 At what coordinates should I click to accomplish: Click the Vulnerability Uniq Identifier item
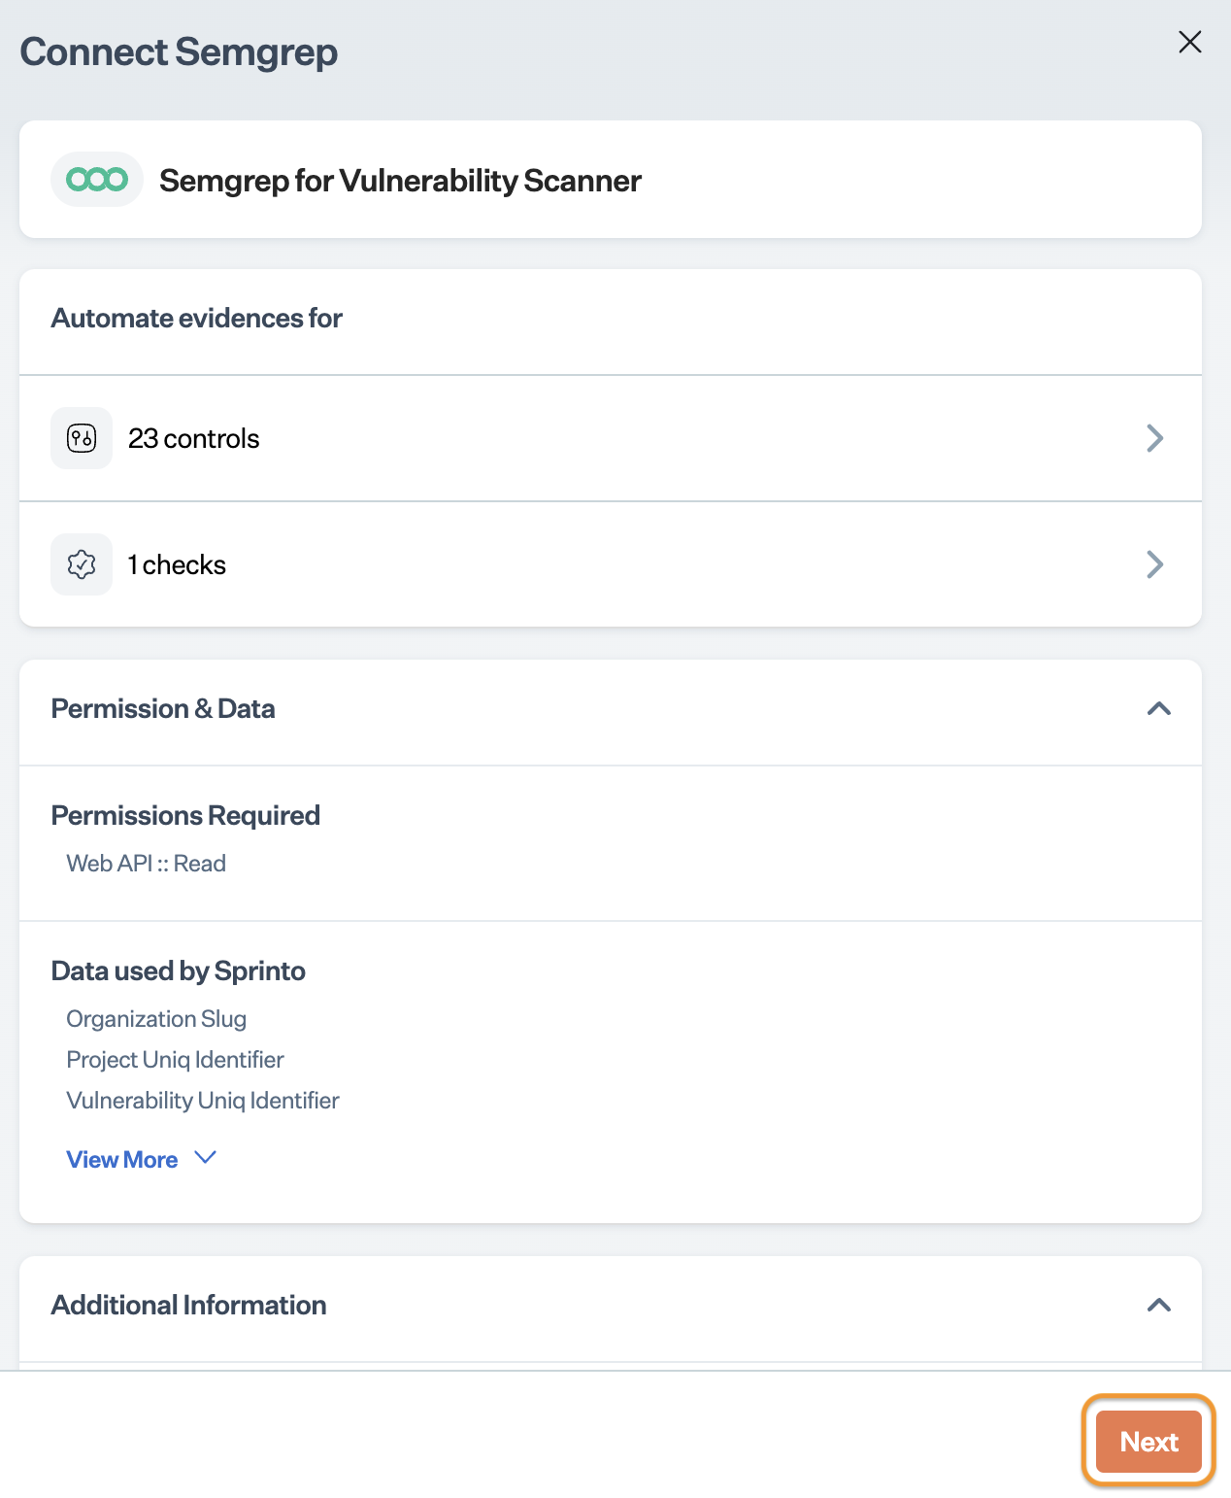pos(203,1101)
